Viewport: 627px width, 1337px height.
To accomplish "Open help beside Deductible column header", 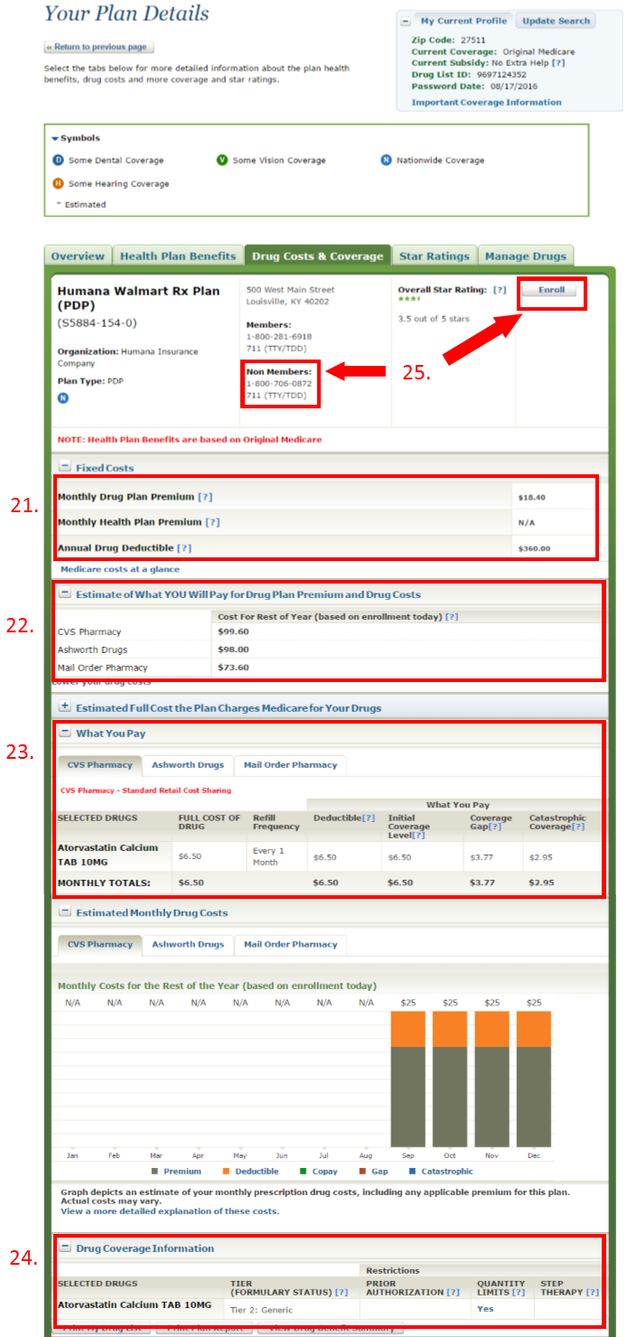I will pos(369,818).
